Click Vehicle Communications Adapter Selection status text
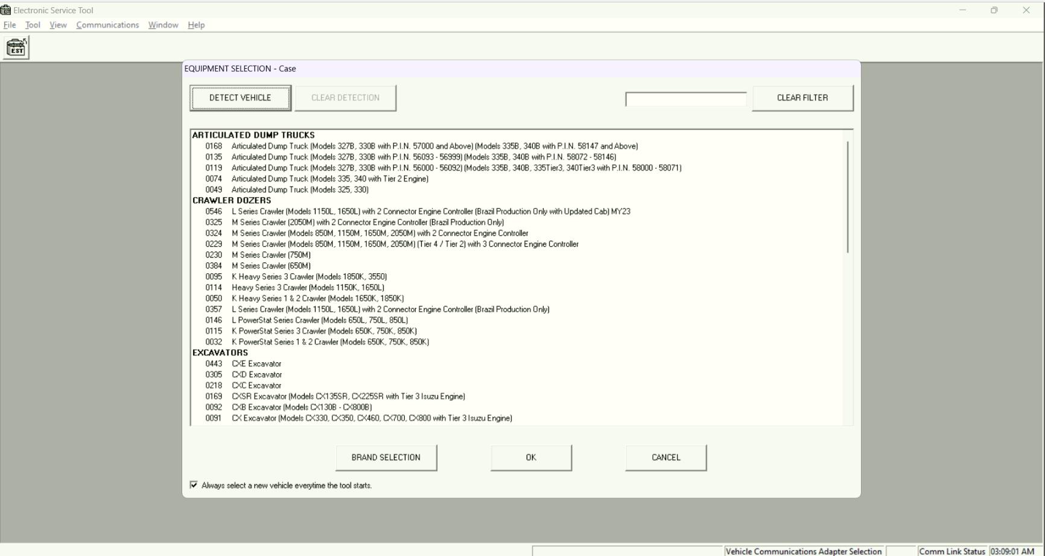1045x556 pixels. (804, 551)
